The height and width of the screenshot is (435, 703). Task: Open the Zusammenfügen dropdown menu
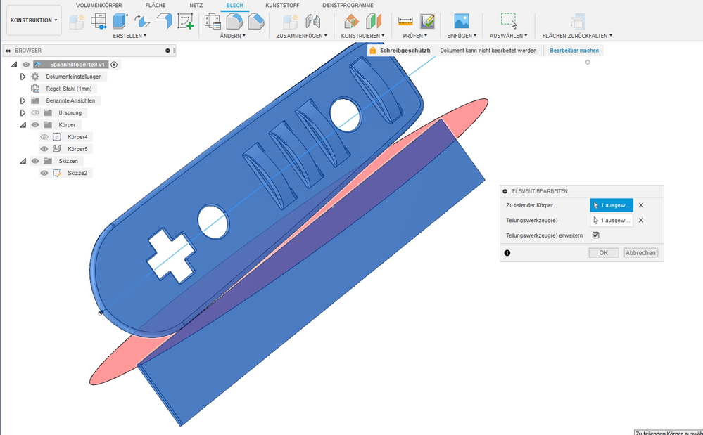[x=301, y=36]
